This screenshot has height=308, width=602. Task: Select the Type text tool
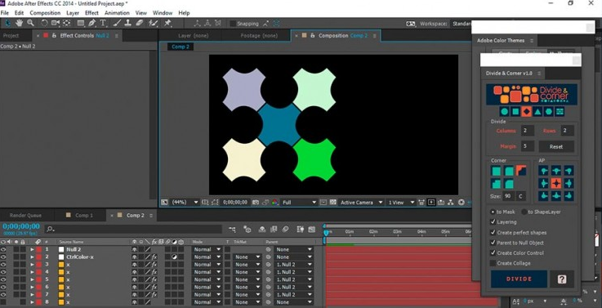[103, 23]
